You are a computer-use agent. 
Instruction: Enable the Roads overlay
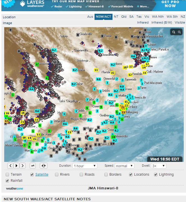(81, 175)
